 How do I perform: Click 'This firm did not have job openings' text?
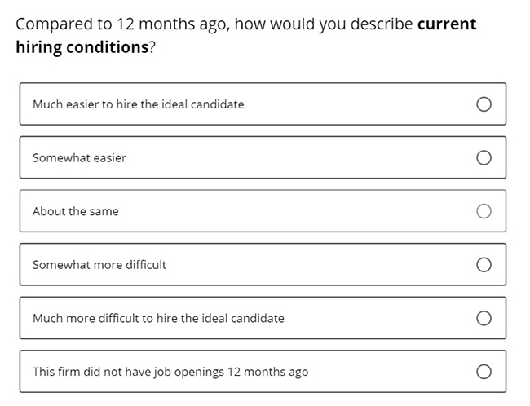click(128, 372)
